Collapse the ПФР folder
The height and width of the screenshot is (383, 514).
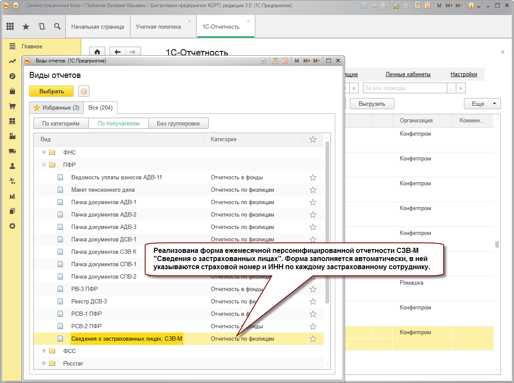[x=44, y=165]
